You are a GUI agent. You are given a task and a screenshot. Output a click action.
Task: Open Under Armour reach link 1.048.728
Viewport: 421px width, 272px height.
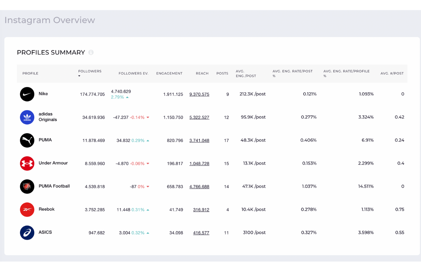pos(199,164)
